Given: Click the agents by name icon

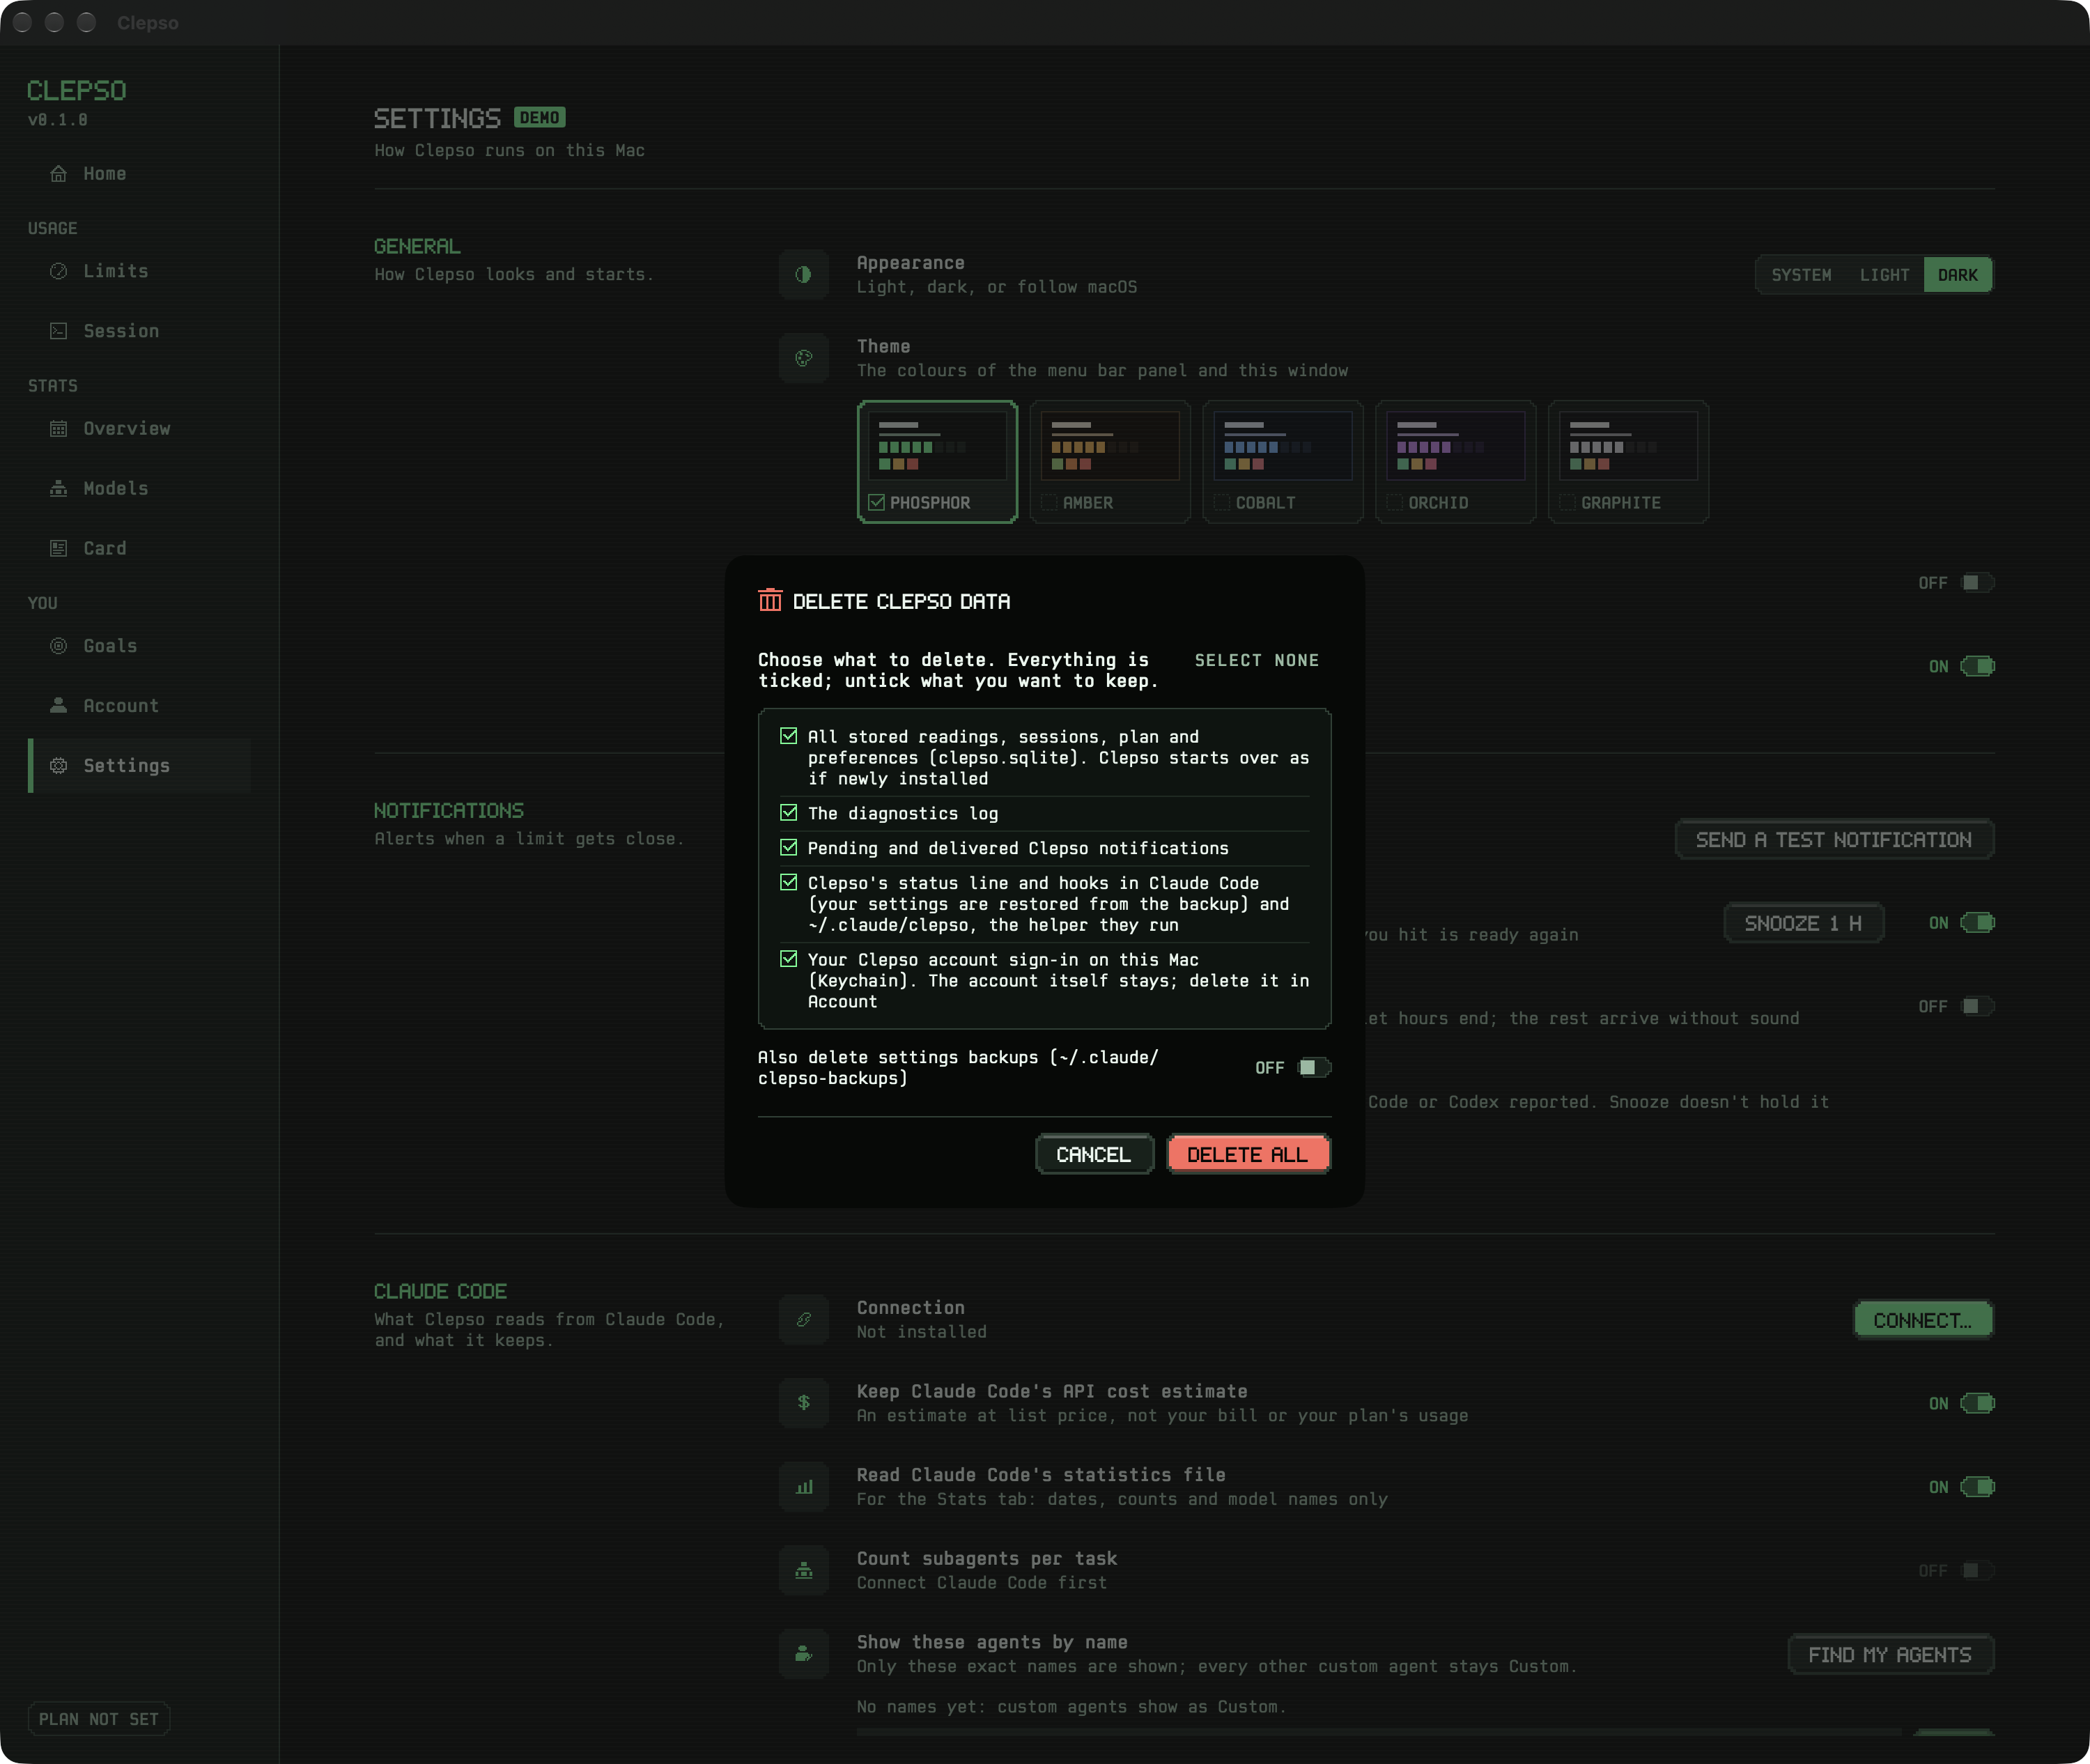Looking at the screenshot, I should 804,1654.
